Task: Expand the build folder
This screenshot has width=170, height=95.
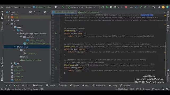Action: point(8,17)
